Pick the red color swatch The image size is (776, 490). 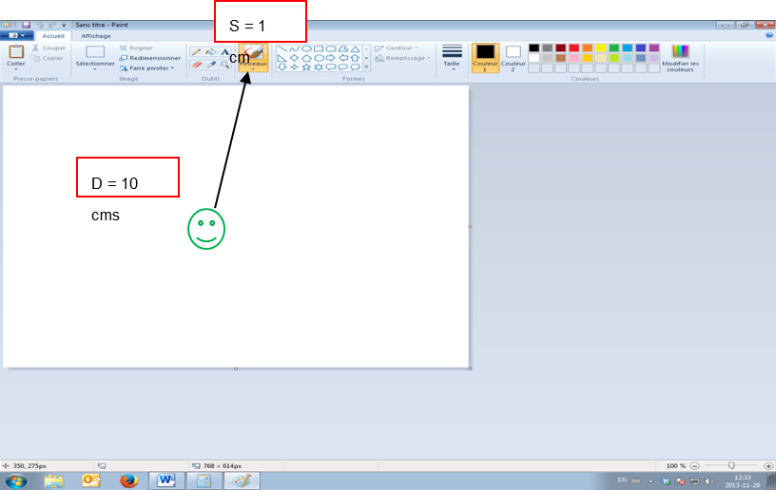click(x=574, y=47)
